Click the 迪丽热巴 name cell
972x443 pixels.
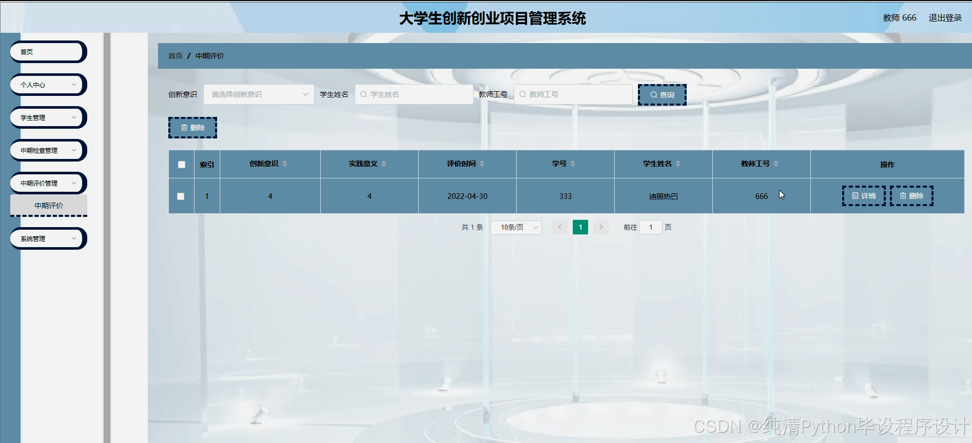pos(663,196)
